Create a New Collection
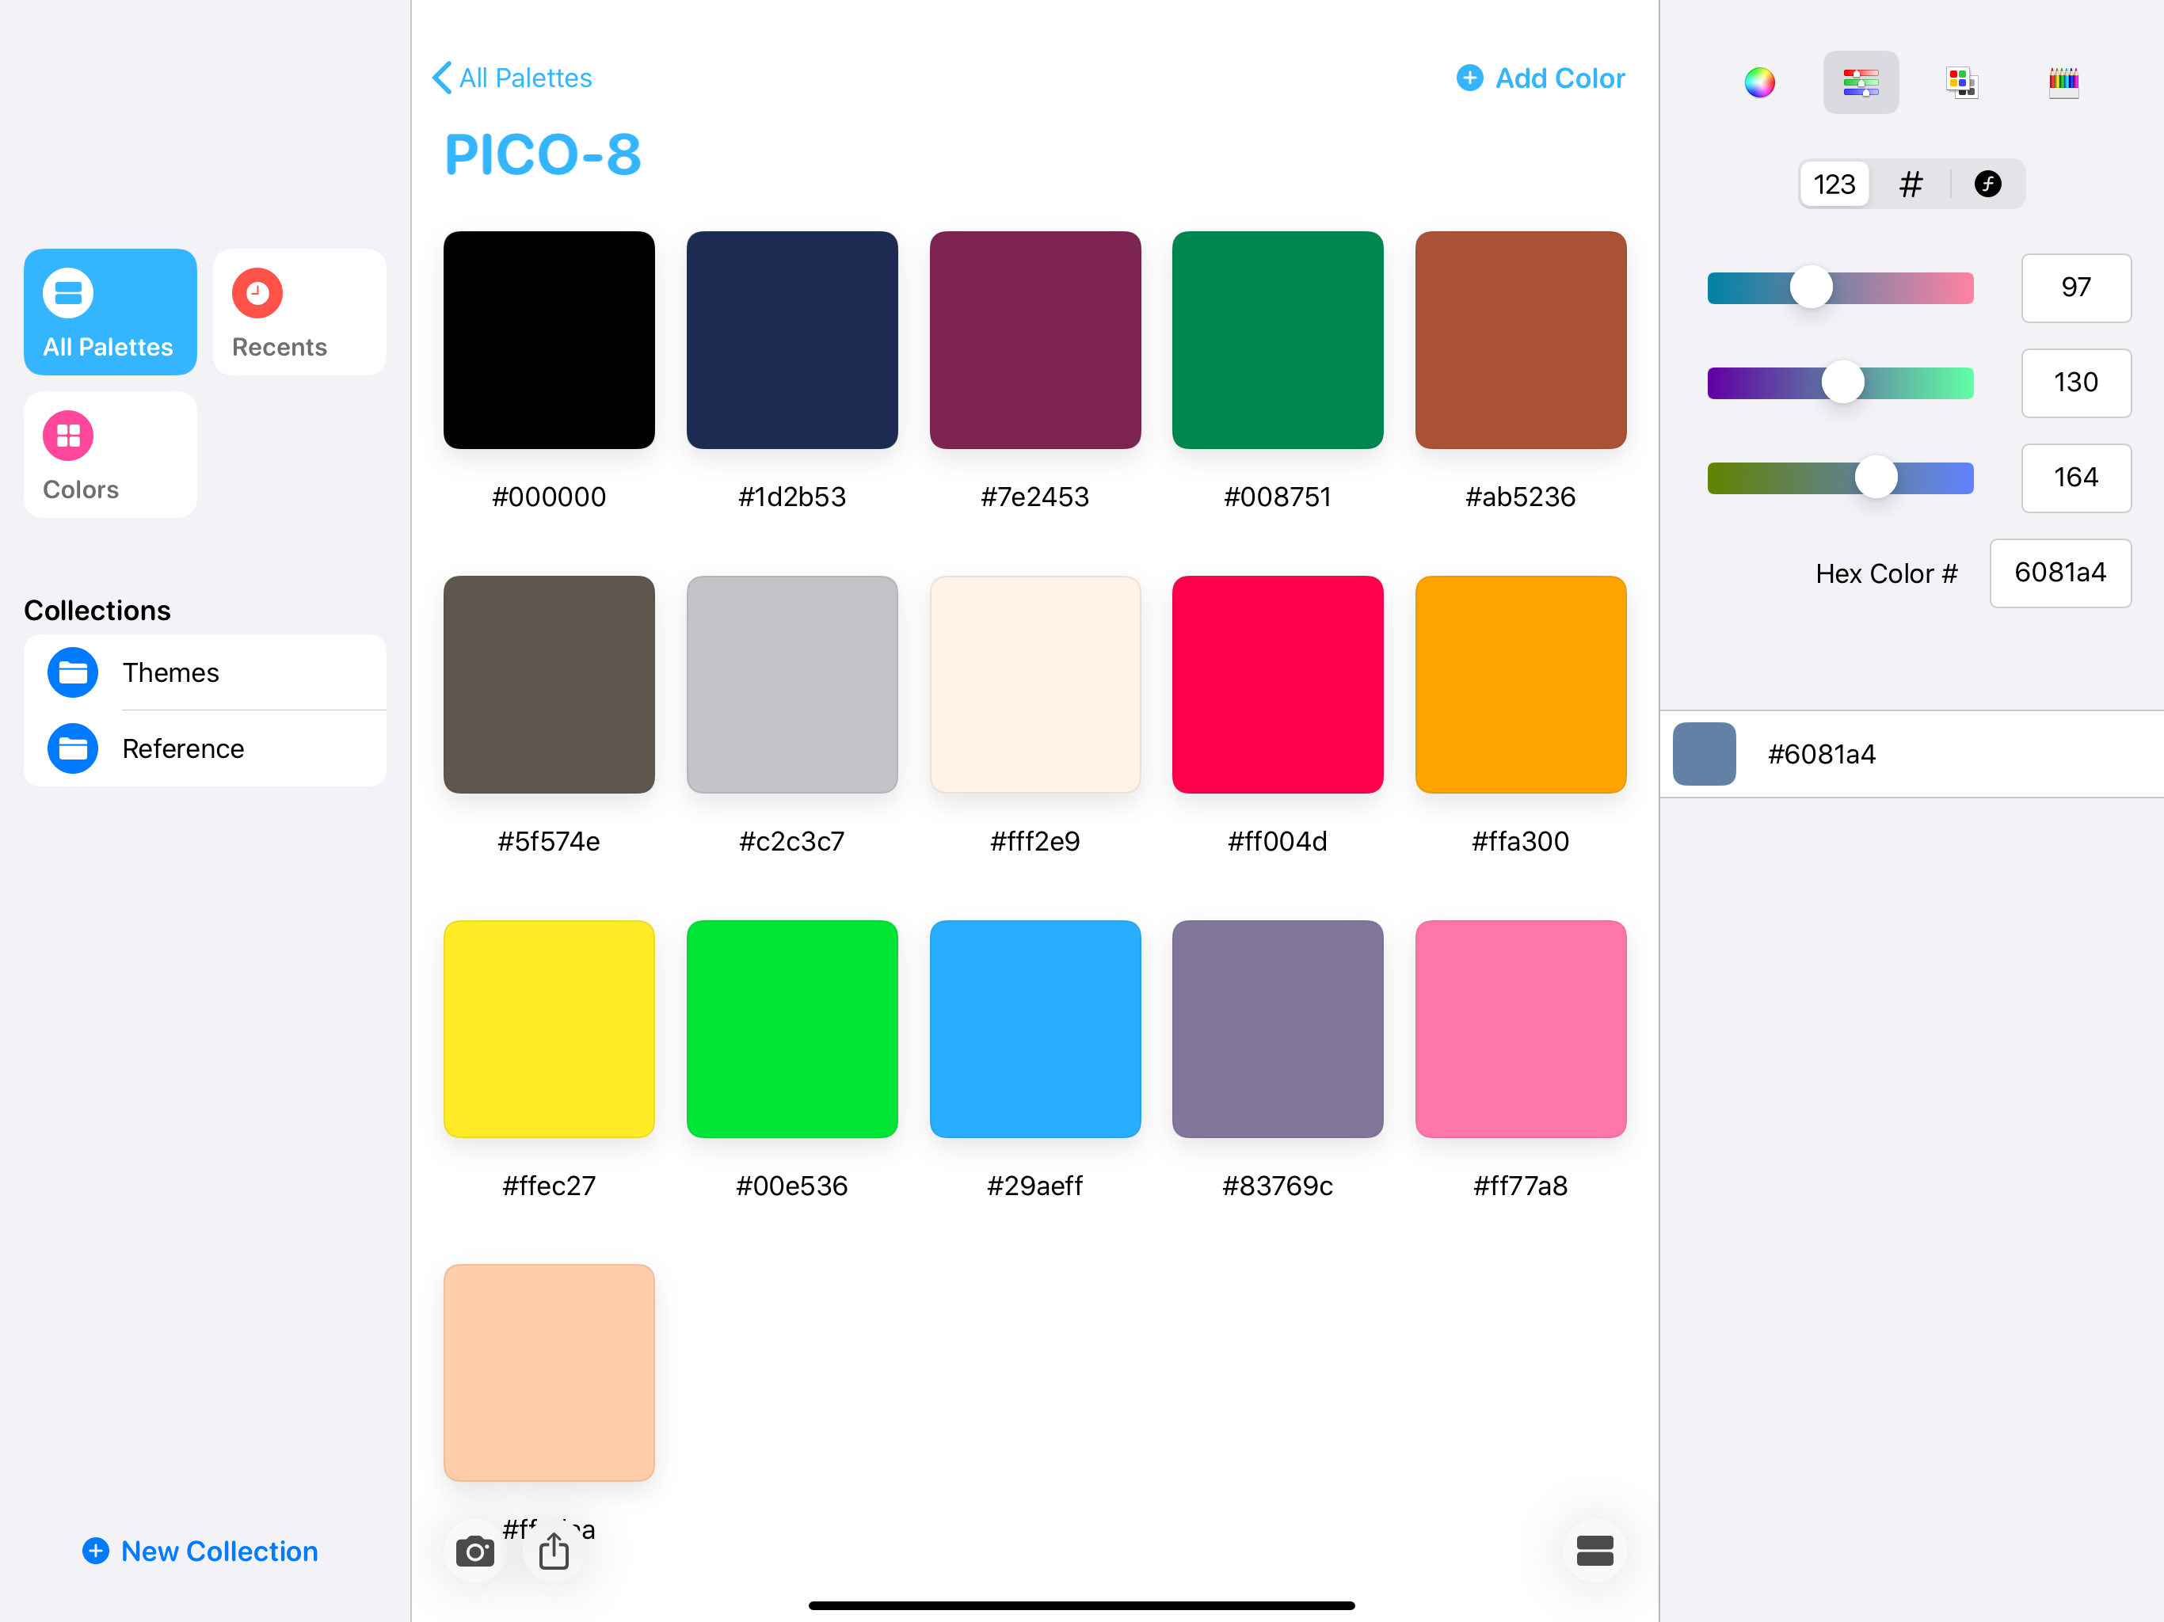Image resolution: width=2164 pixels, height=1622 pixels. click(x=200, y=1551)
